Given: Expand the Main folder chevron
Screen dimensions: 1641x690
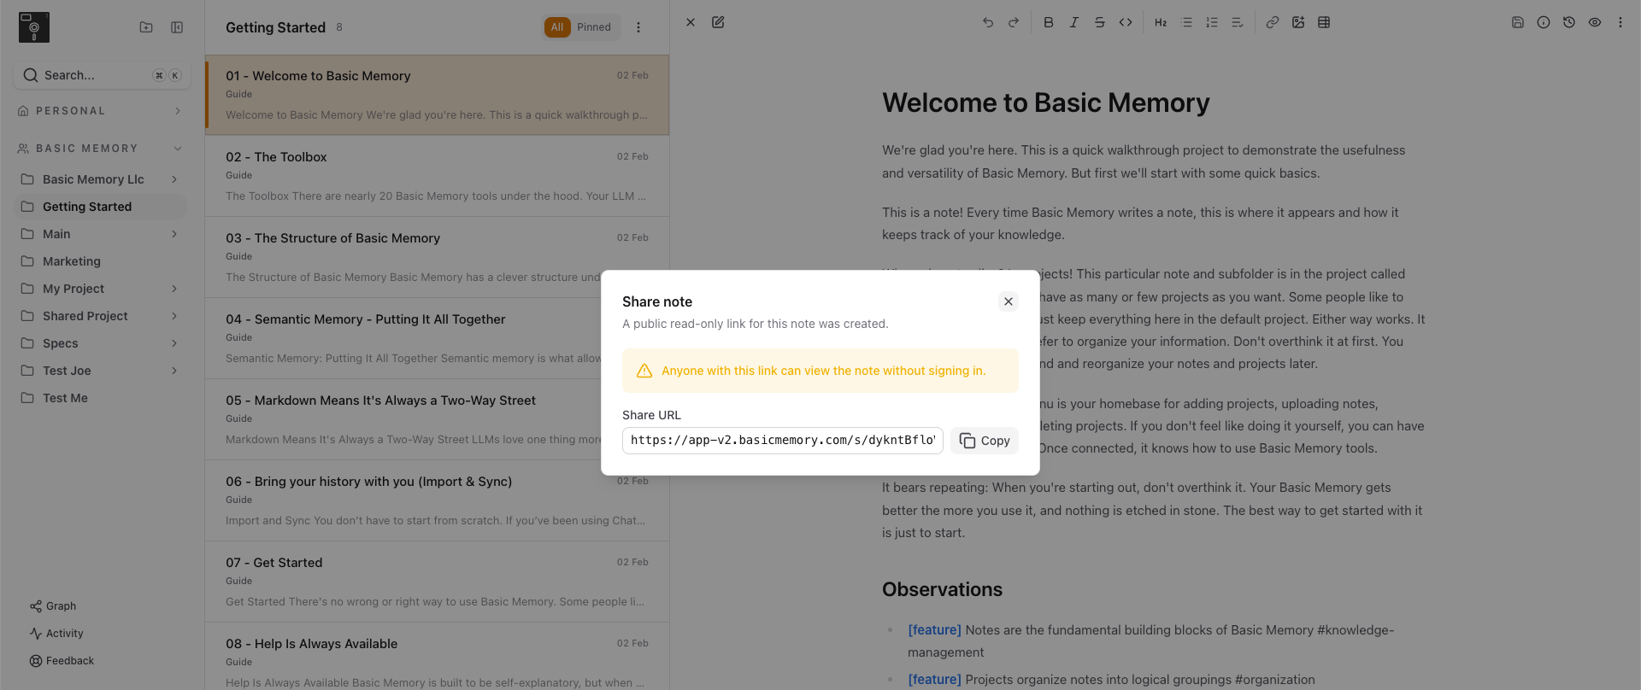Looking at the screenshot, I should point(174,234).
